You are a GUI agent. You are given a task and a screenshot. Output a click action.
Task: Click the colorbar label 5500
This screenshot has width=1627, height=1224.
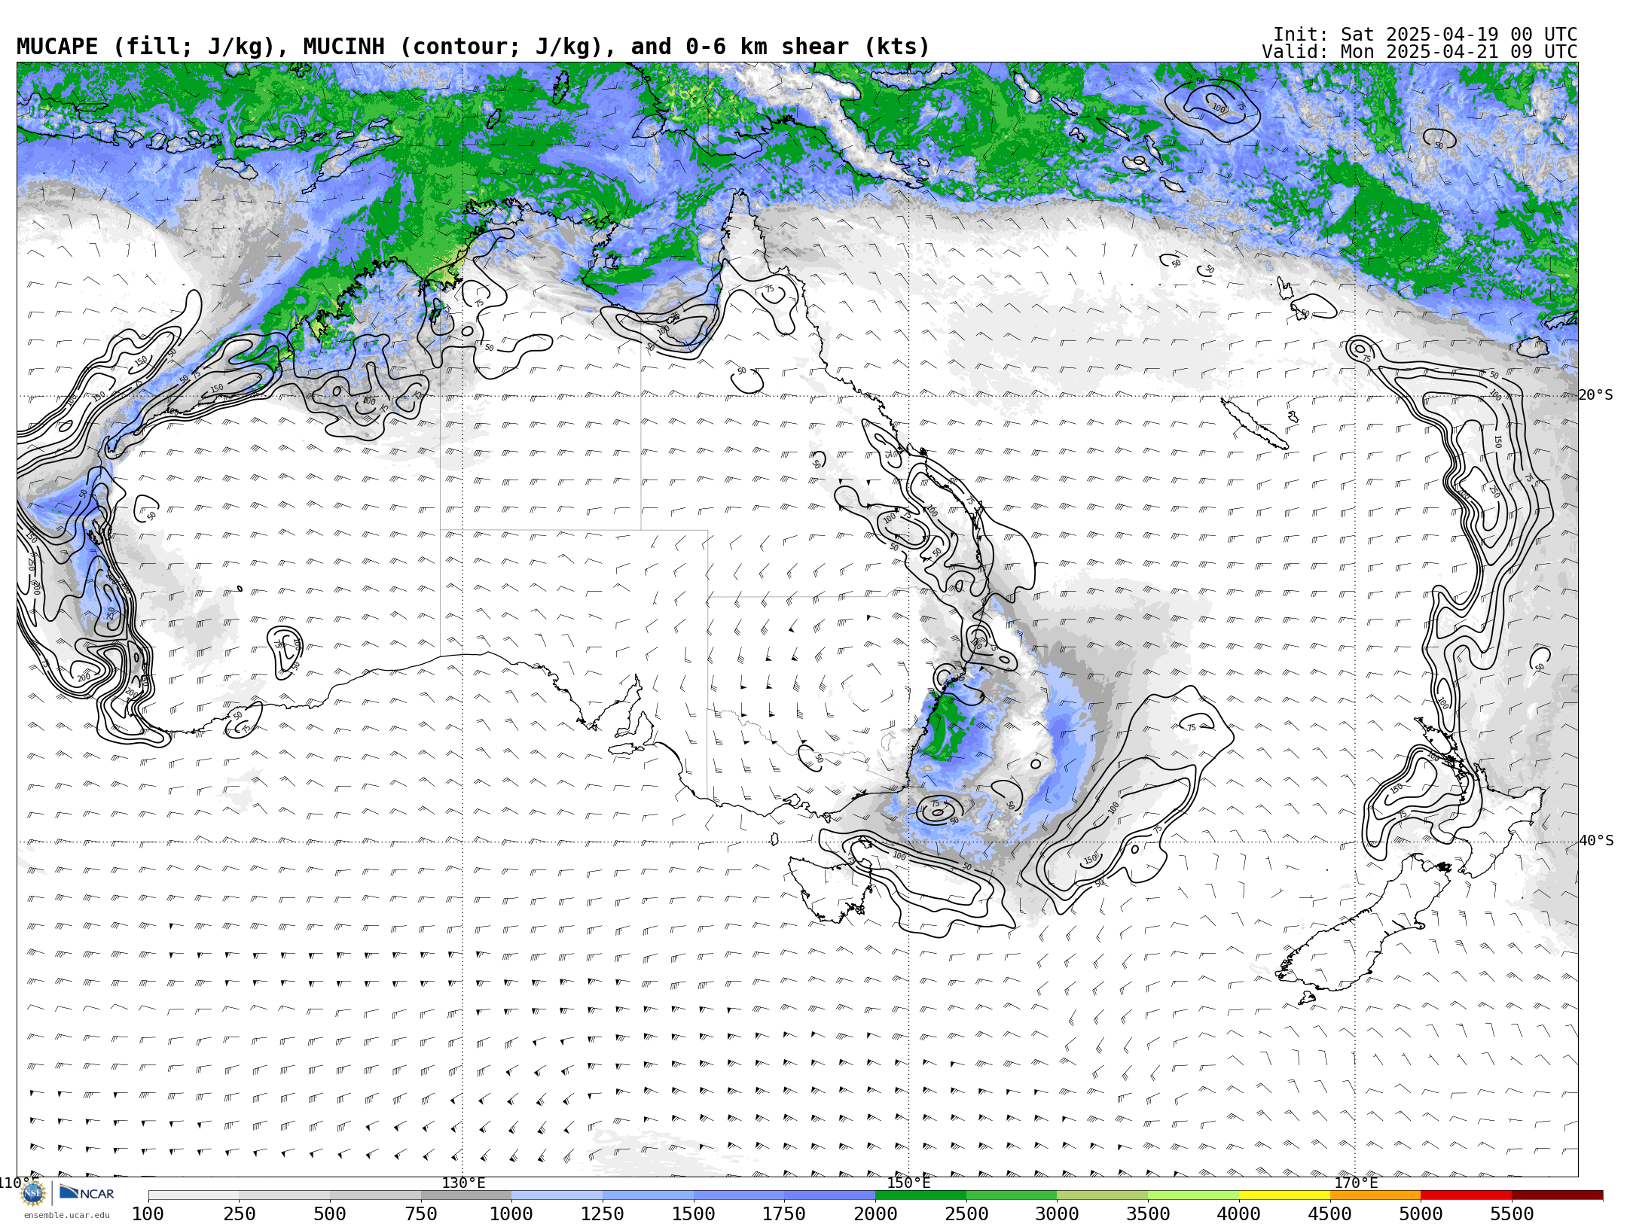1512,1213
